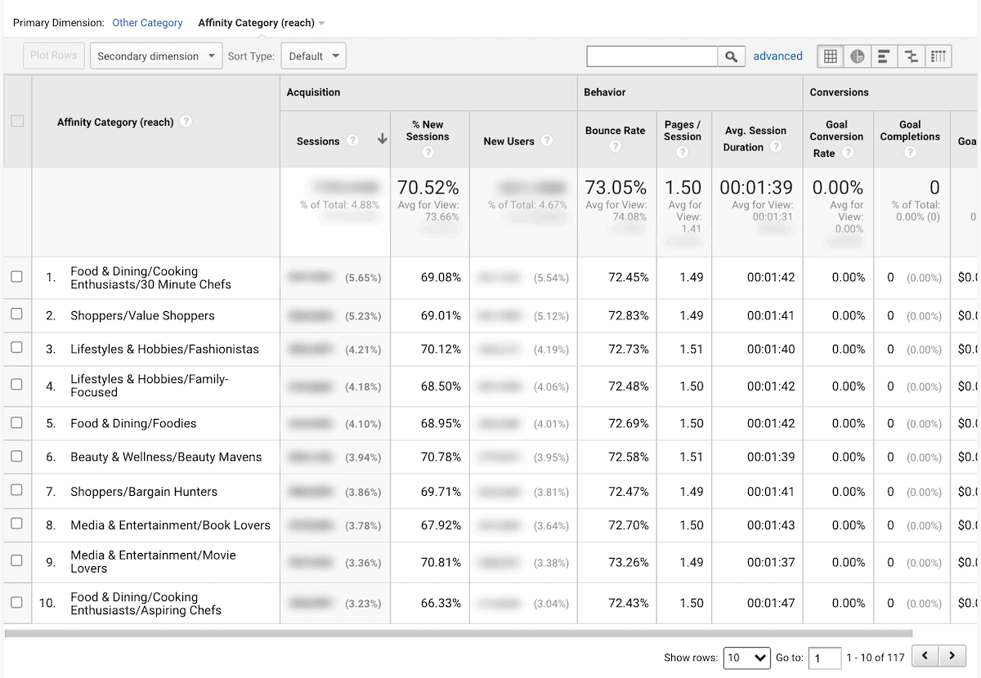Click the Plot Rows button
Viewport: 981px width, 678px height.
coord(53,56)
